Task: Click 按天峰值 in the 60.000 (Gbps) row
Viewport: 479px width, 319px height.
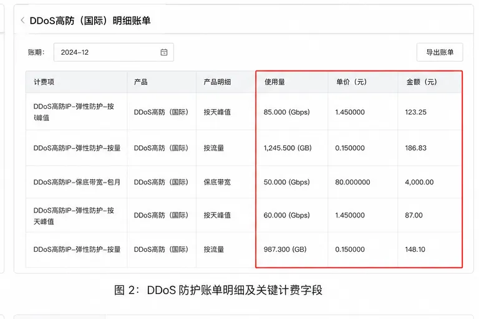Action: [x=217, y=215]
